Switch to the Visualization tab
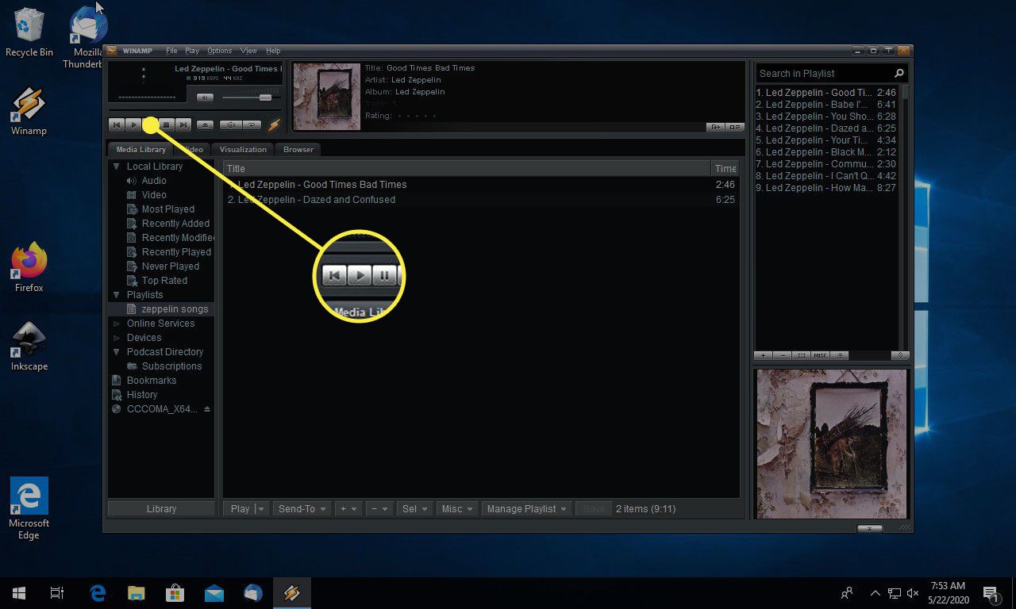 243,149
